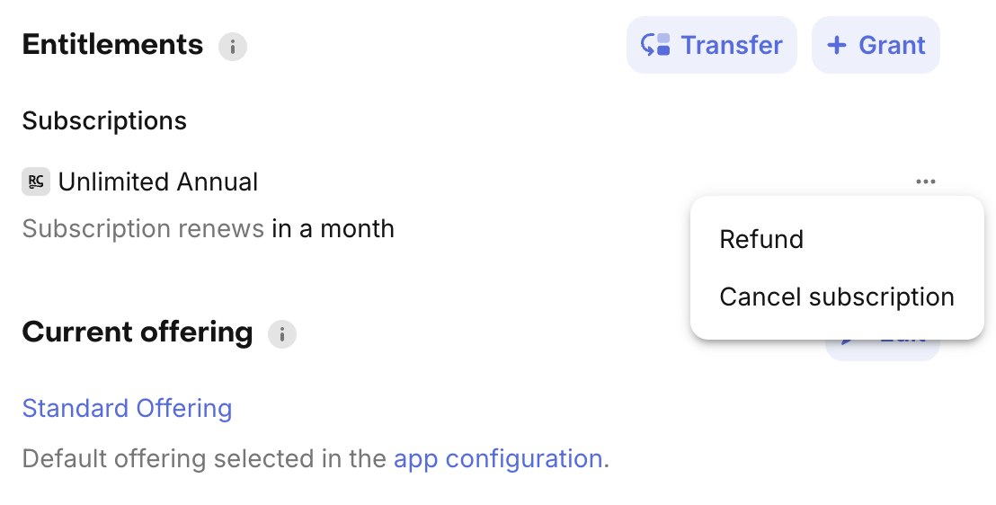Click the Unlimited Annual subscription name
Viewport: 996px width, 505px height.
click(x=158, y=182)
